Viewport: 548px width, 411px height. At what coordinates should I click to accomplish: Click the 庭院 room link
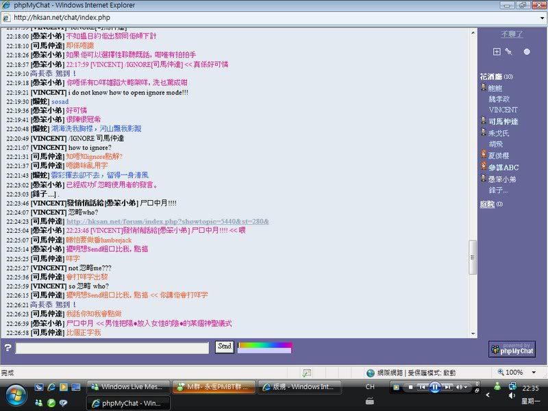pos(487,203)
